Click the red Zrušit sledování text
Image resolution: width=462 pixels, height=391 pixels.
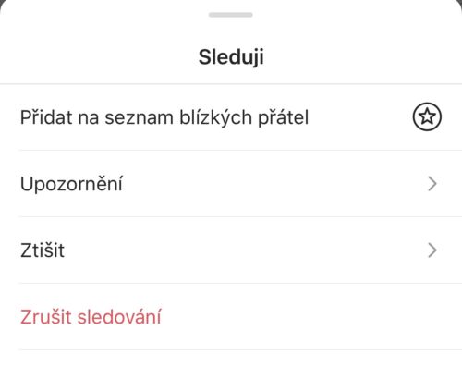point(91,317)
